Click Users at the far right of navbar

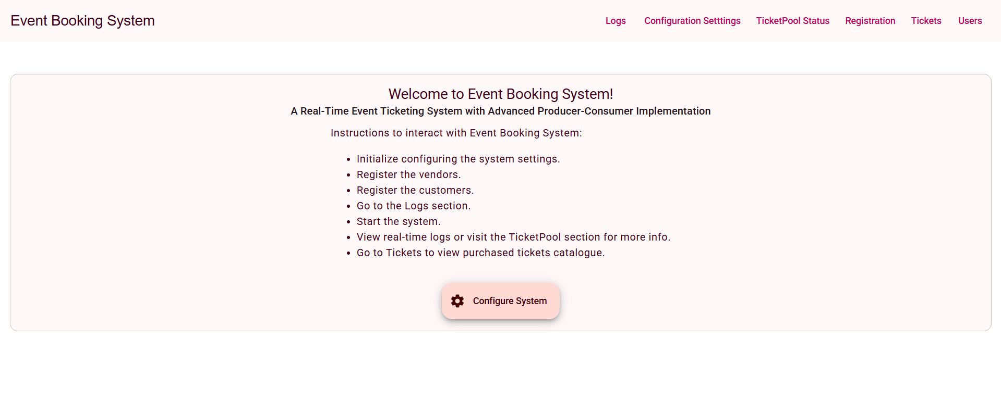[x=970, y=20]
